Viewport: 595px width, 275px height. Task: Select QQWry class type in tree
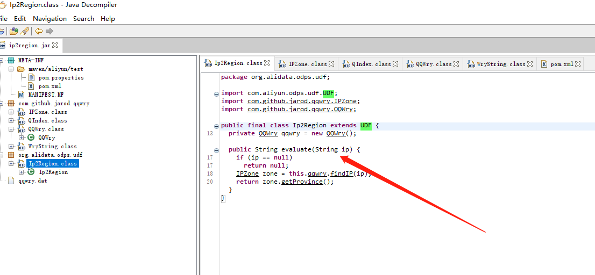(x=47, y=138)
